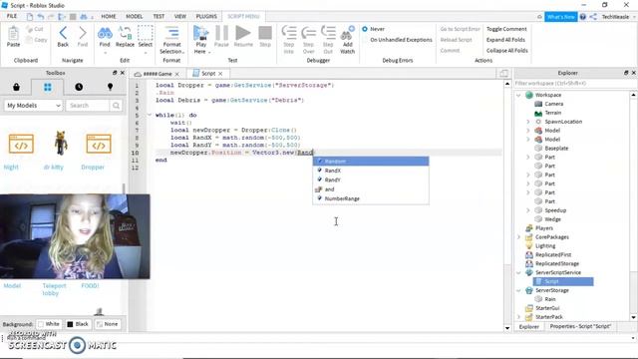Collapse the while loop code fold
Viewport: 638px width, 359px height.
click(150, 116)
